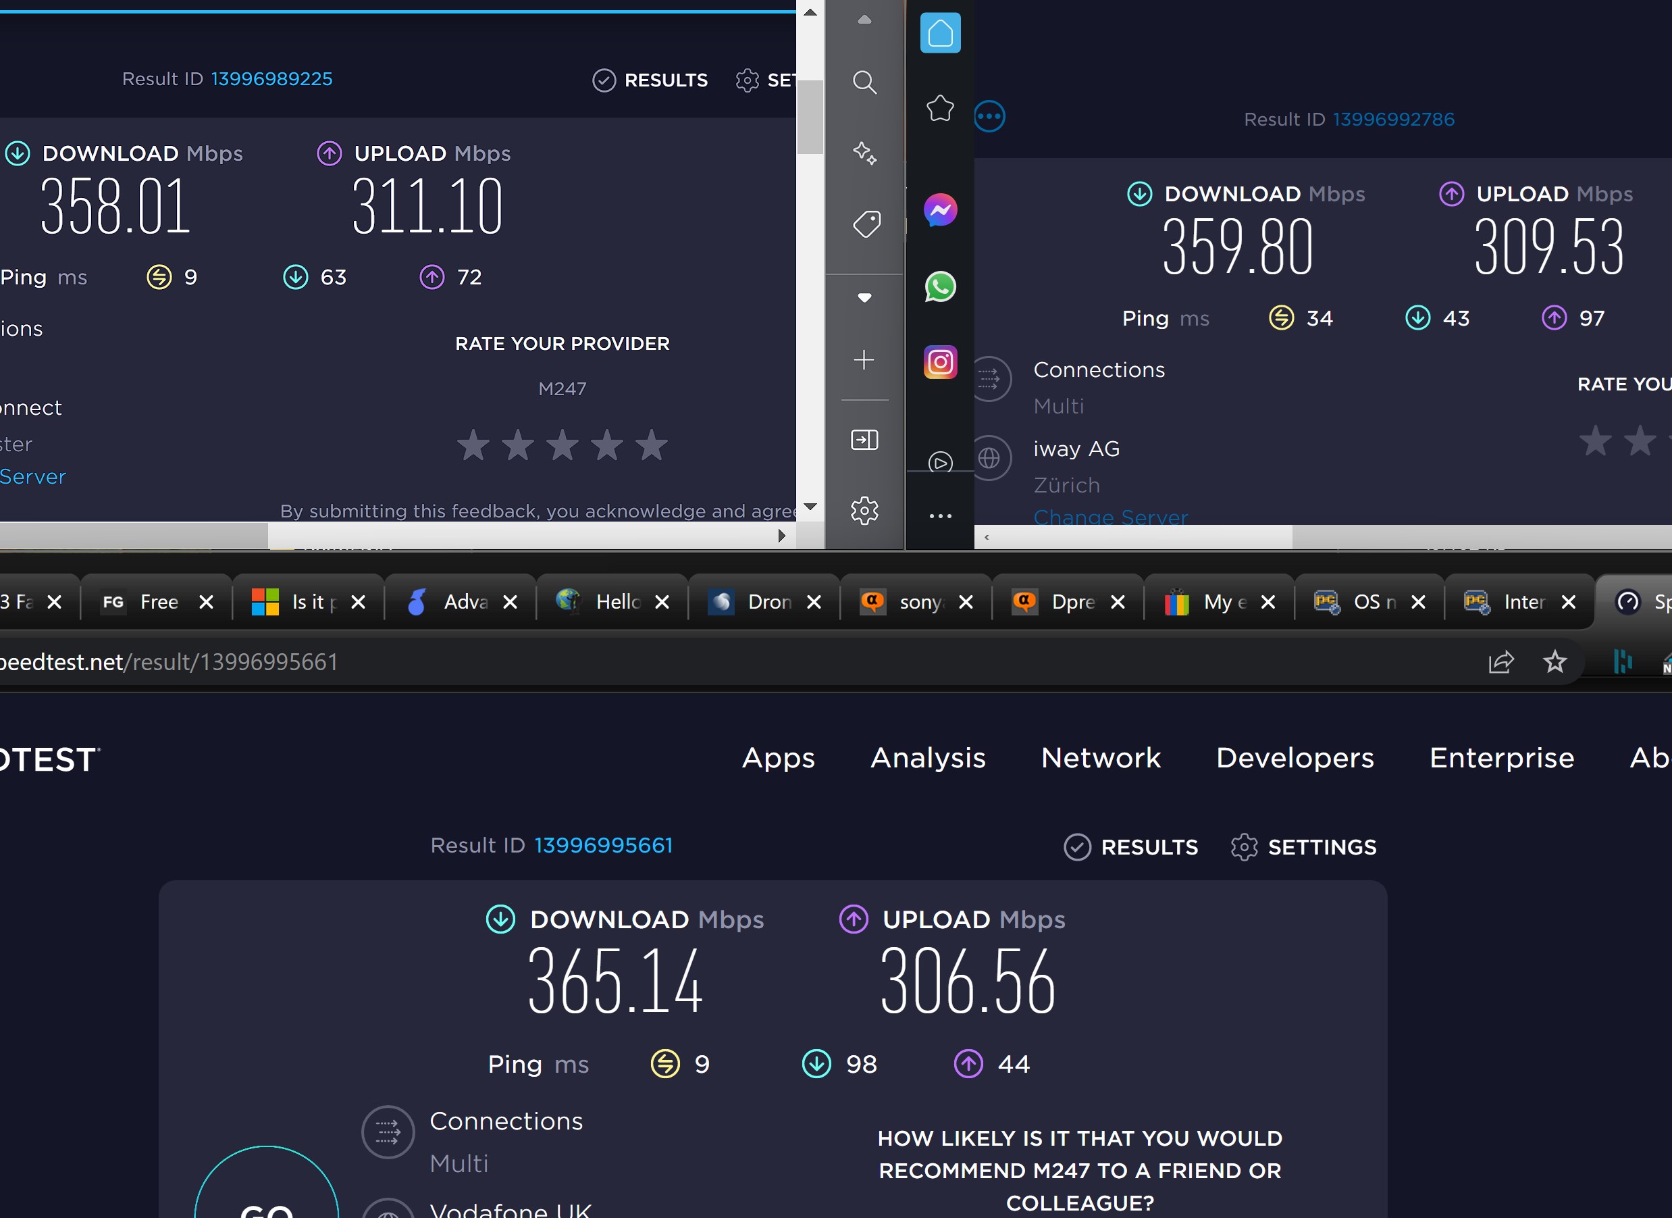
Task: Click the yellow idle ping icon beside 34
Action: (1281, 318)
